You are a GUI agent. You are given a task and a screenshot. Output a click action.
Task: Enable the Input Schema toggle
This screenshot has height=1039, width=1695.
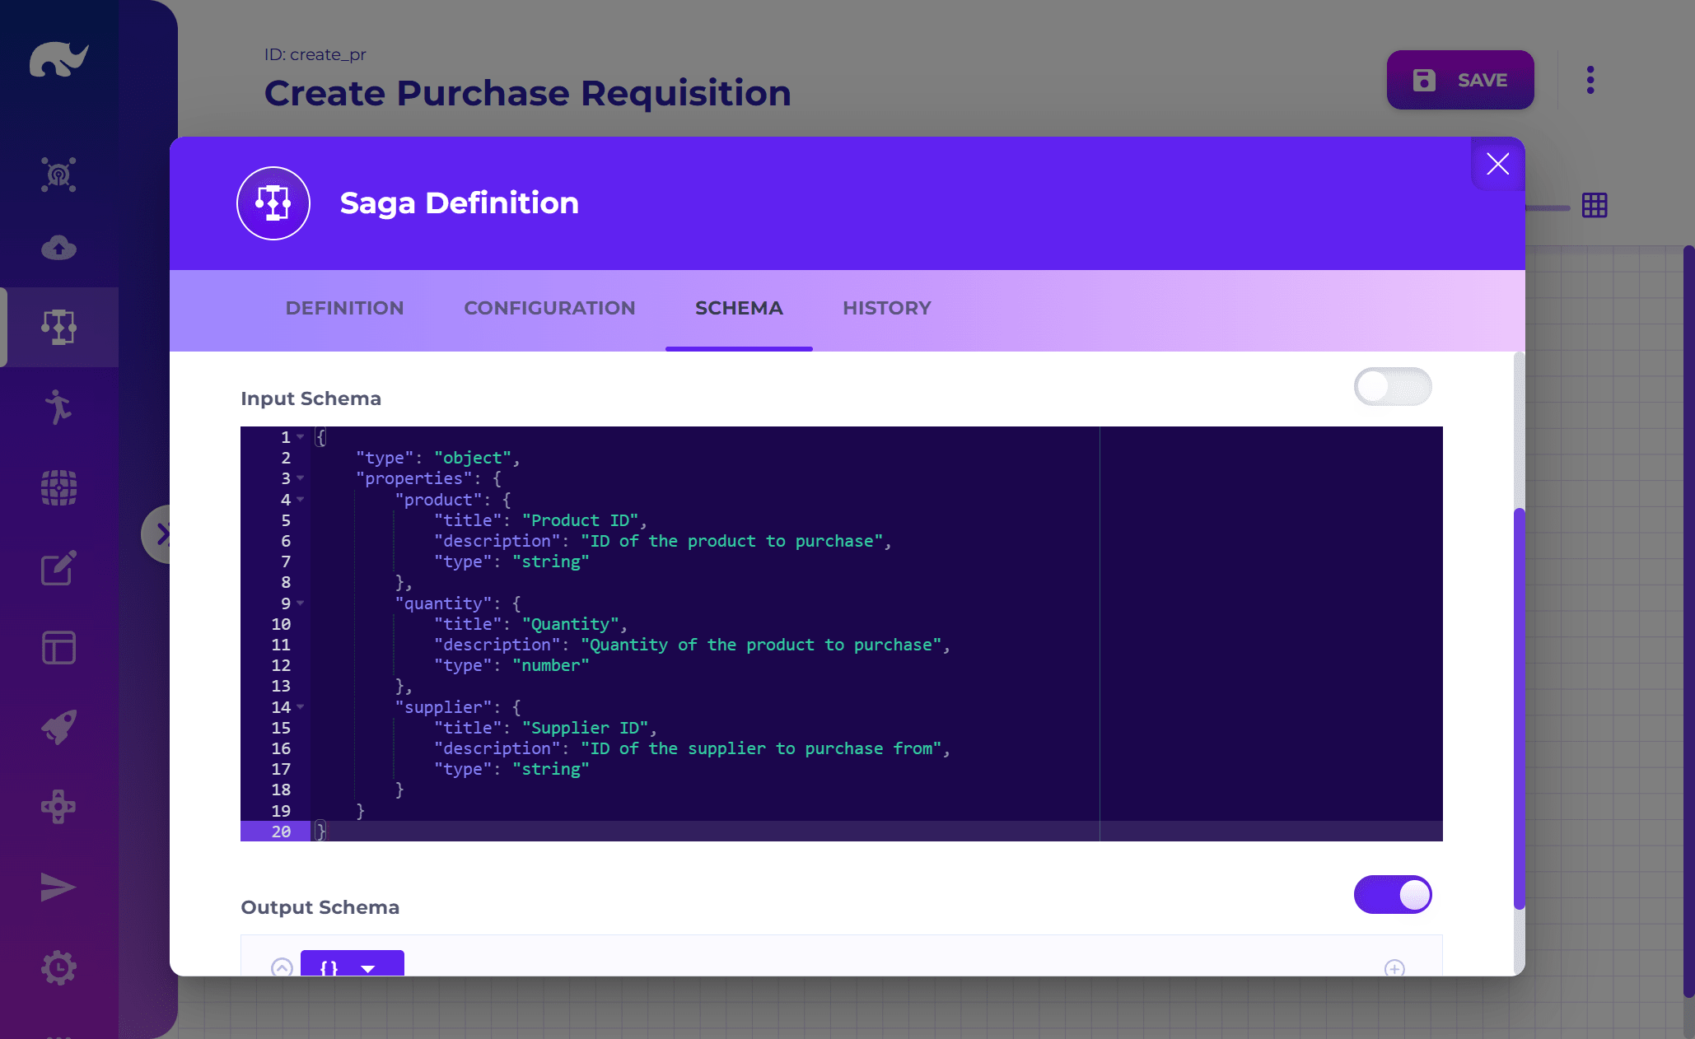(1392, 387)
